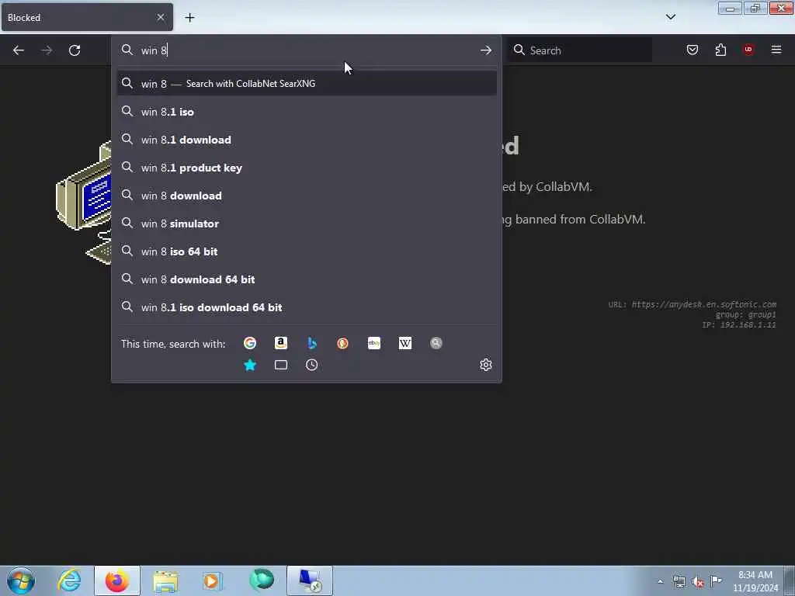
Task: Open search settings gear icon
Action: tap(486, 365)
